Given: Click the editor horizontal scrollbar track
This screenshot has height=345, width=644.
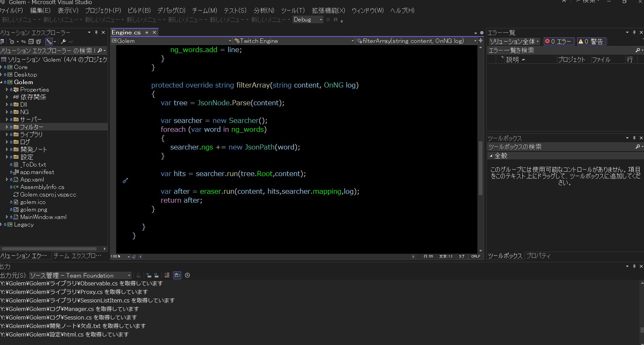Looking at the screenshot, I should coord(276,256).
